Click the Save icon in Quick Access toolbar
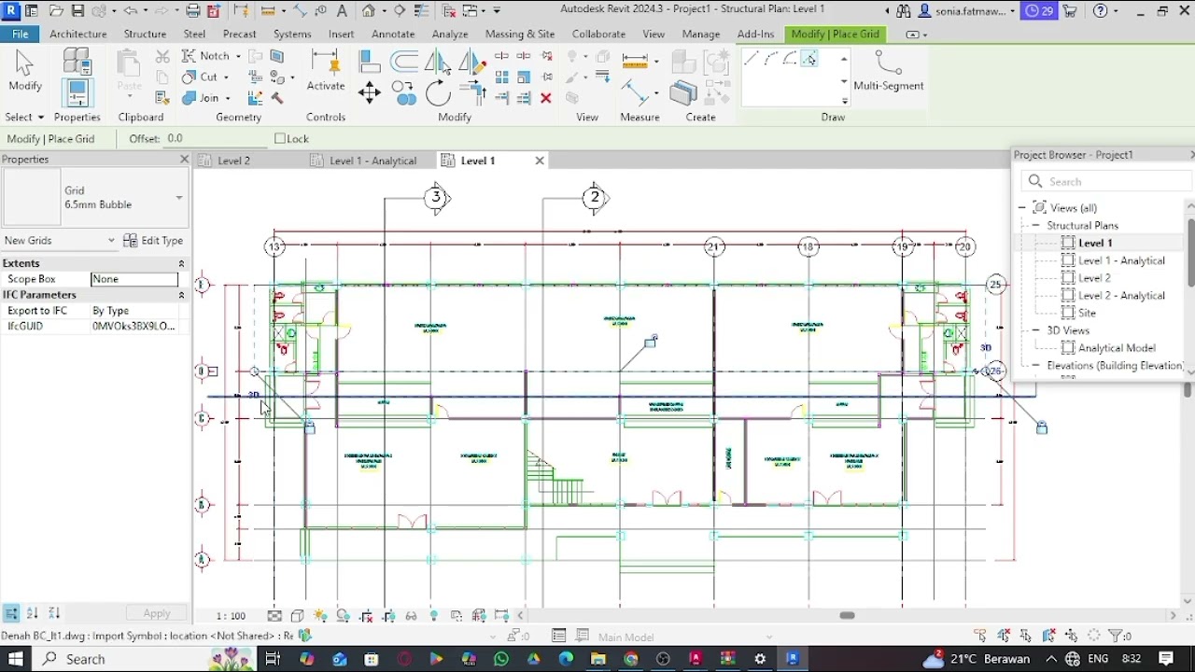Screen dimensions: 1195x672 tap(77, 11)
